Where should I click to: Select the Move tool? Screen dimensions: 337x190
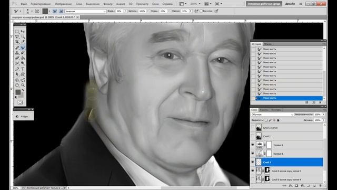pyautogui.click(x=23, y=32)
